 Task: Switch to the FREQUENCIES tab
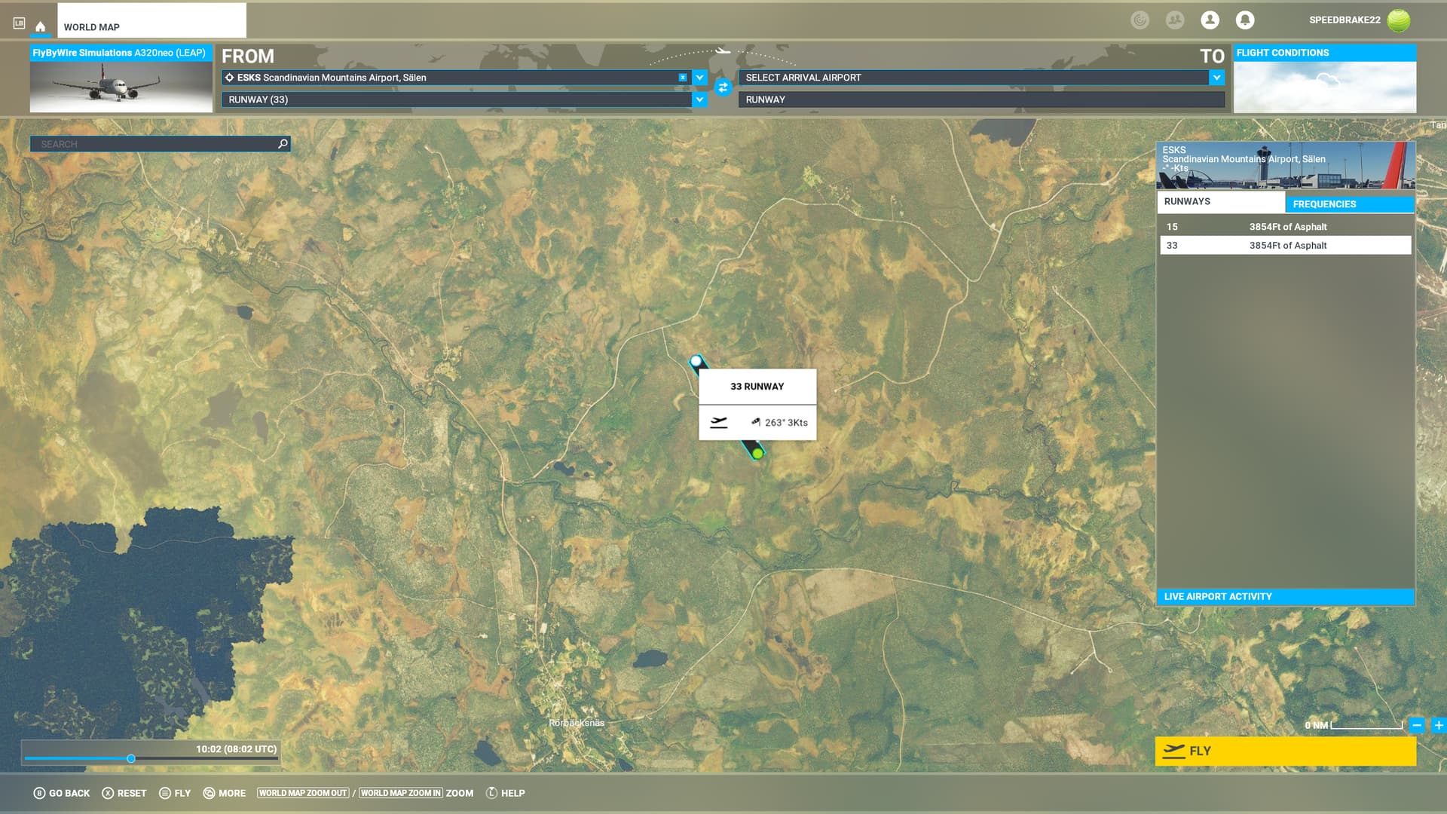(x=1349, y=204)
